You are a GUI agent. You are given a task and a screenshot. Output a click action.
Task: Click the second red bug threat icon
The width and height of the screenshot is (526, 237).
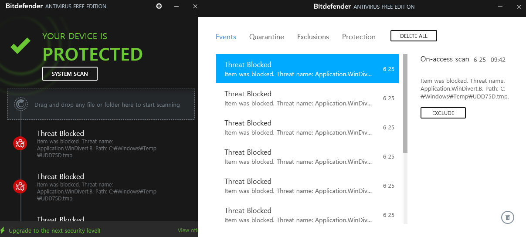(x=20, y=186)
